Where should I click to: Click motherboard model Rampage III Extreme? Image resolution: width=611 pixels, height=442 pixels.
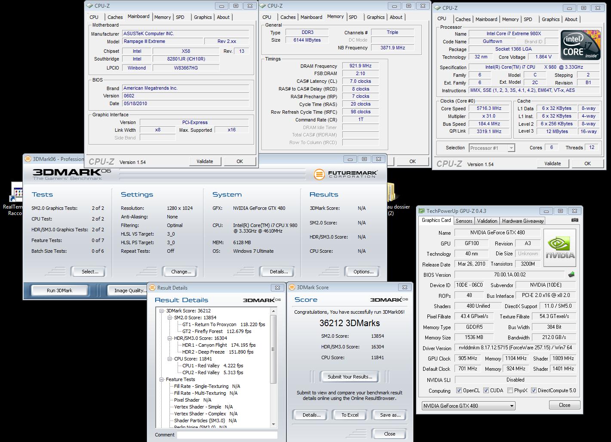click(x=163, y=41)
